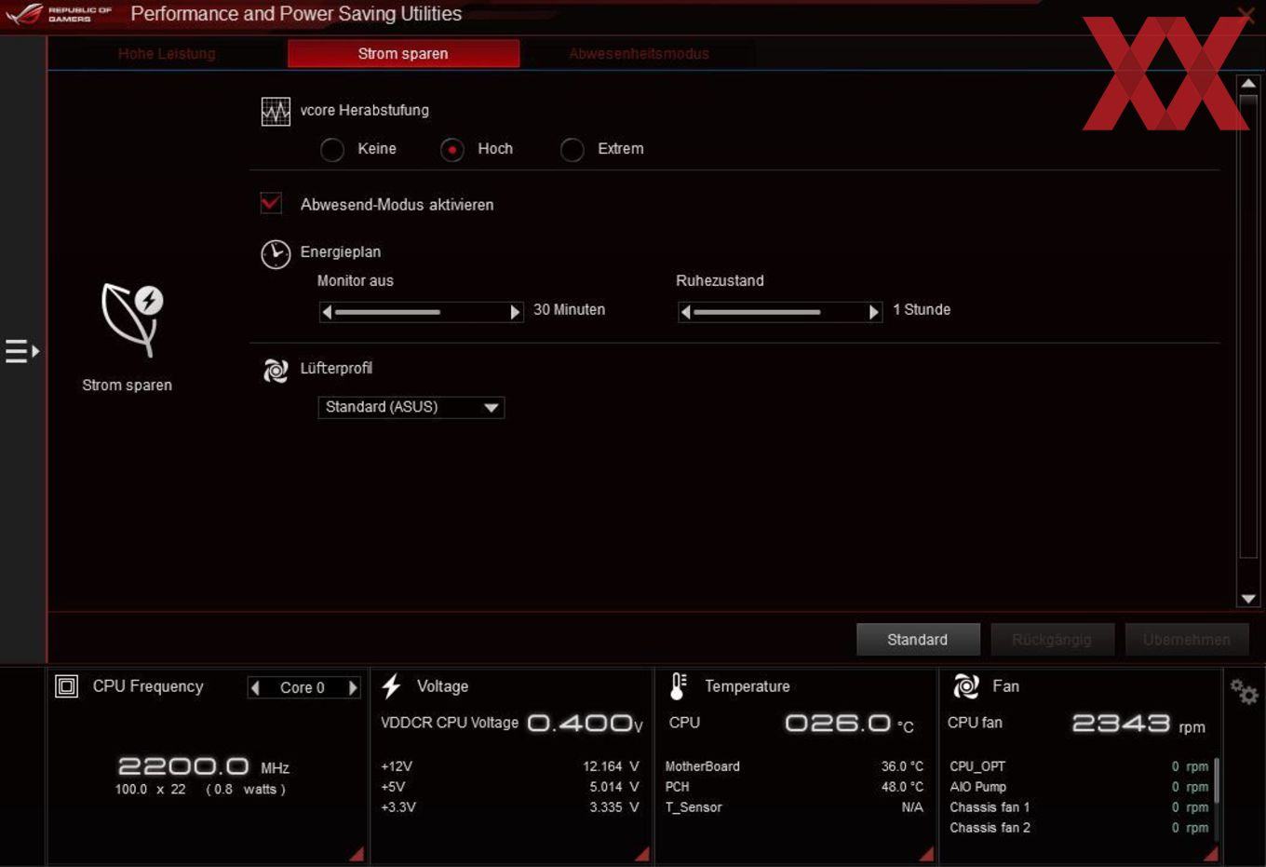Viewport: 1266px width, 867px height.
Task: Click the Voltage lightning bolt icon
Action: tap(391, 686)
